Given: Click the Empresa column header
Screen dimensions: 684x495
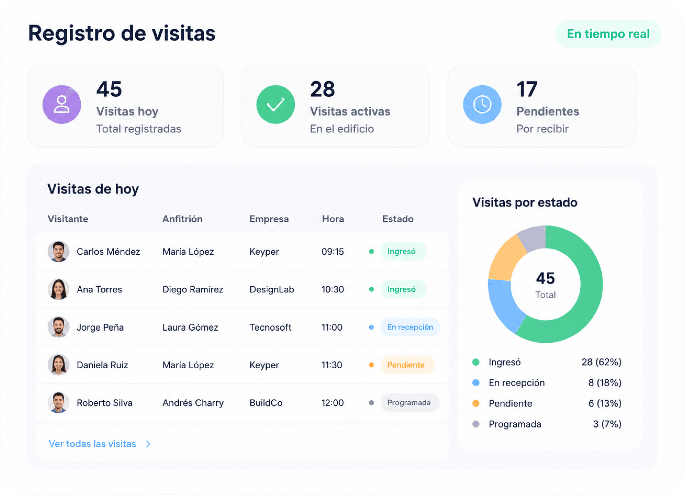Looking at the screenshot, I should (x=269, y=219).
